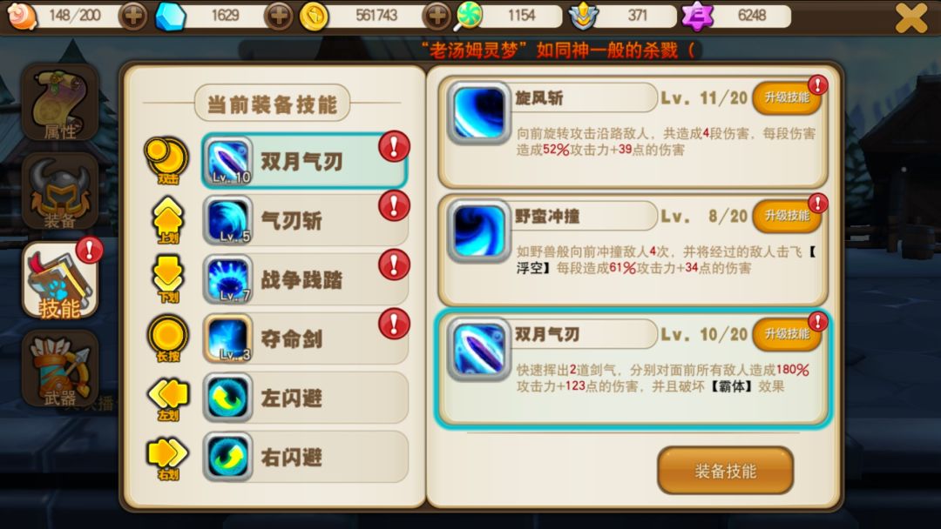Upgrade 野蛮冲撞 with 升级技能 button
Screen dimensions: 941x529
[787, 216]
